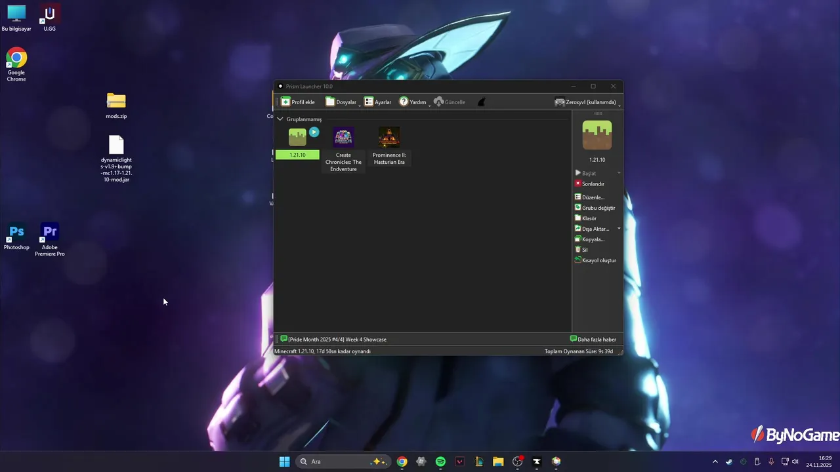Open volume control in system tray

(795, 462)
